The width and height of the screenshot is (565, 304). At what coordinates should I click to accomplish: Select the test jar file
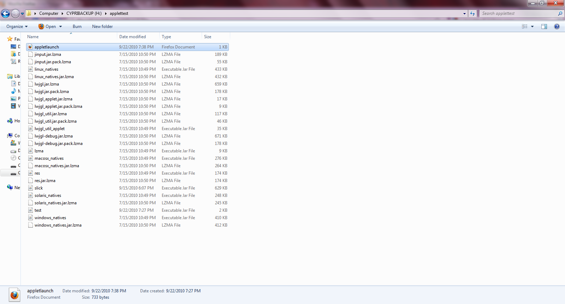38,210
